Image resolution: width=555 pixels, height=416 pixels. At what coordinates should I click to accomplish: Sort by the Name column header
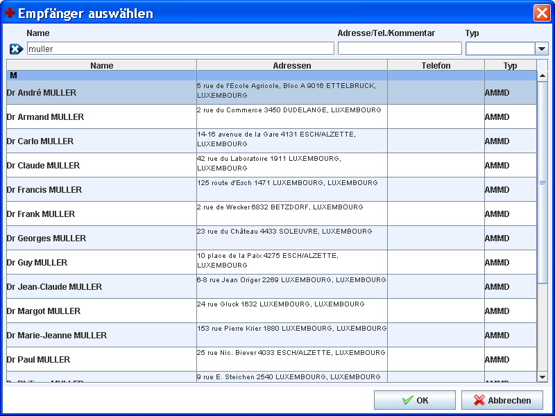(101, 66)
